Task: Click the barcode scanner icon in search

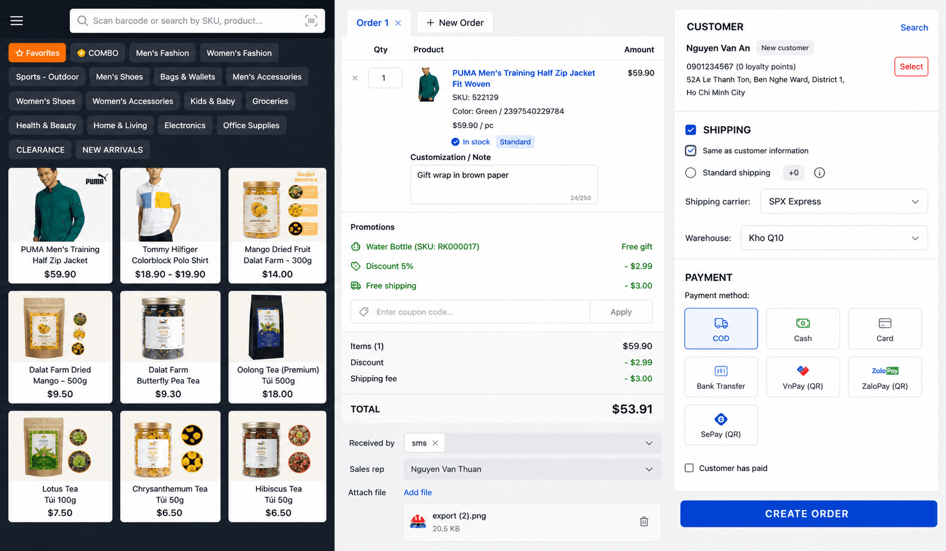Action: (x=311, y=21)
